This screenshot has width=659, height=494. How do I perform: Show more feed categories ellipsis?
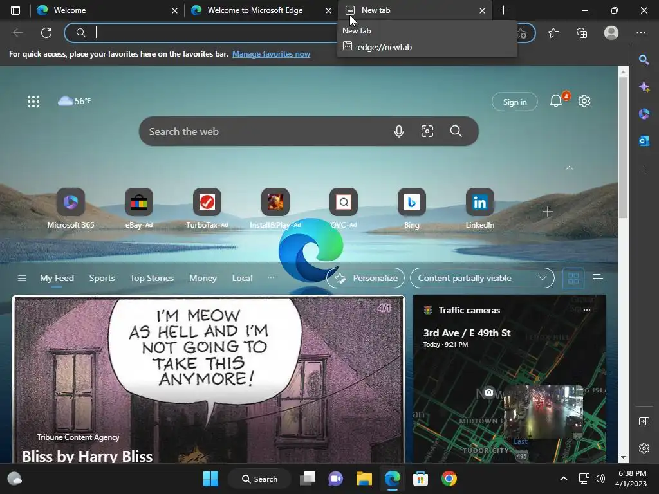[271, 278]
